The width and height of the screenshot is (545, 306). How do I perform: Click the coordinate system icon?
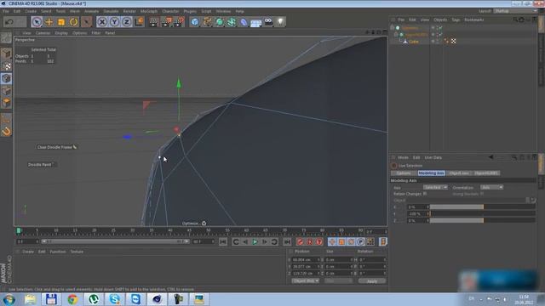[139, 22]
